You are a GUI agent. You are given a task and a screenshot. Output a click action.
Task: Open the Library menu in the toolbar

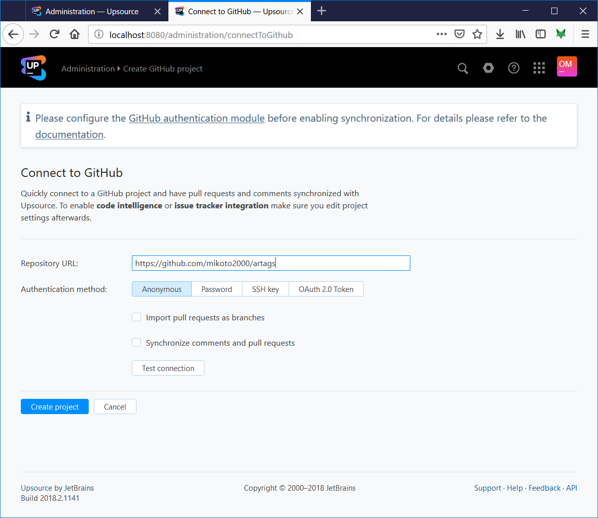[520, 34]
